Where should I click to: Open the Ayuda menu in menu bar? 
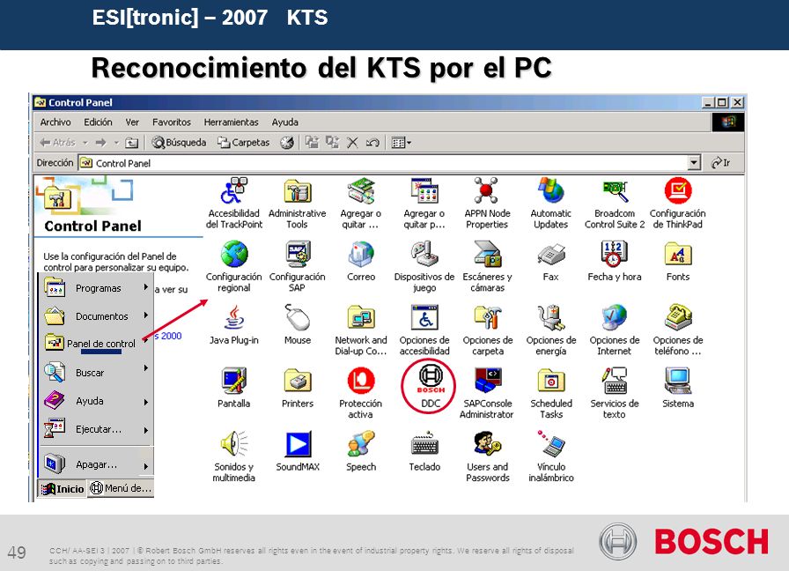tap(284, 122)
